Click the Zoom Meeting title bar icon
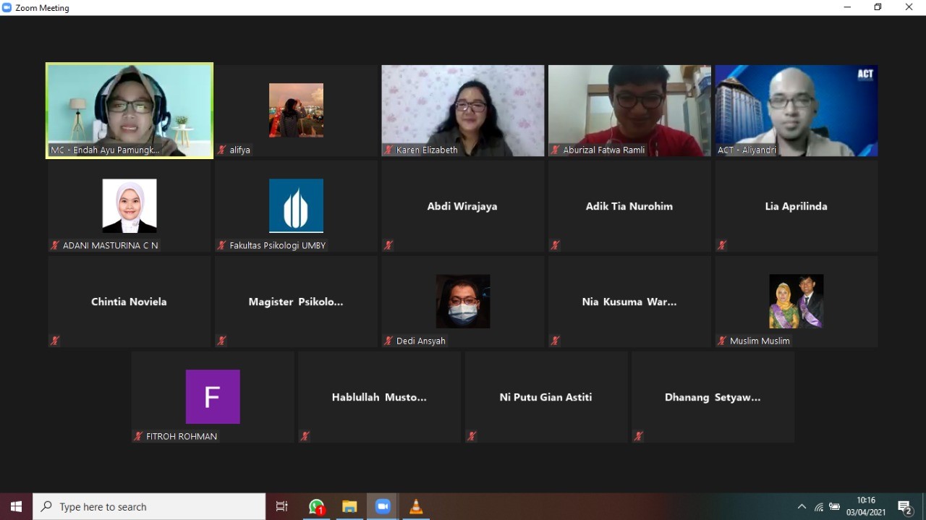This screenshot has height=520, width=926. click(7, 7)
